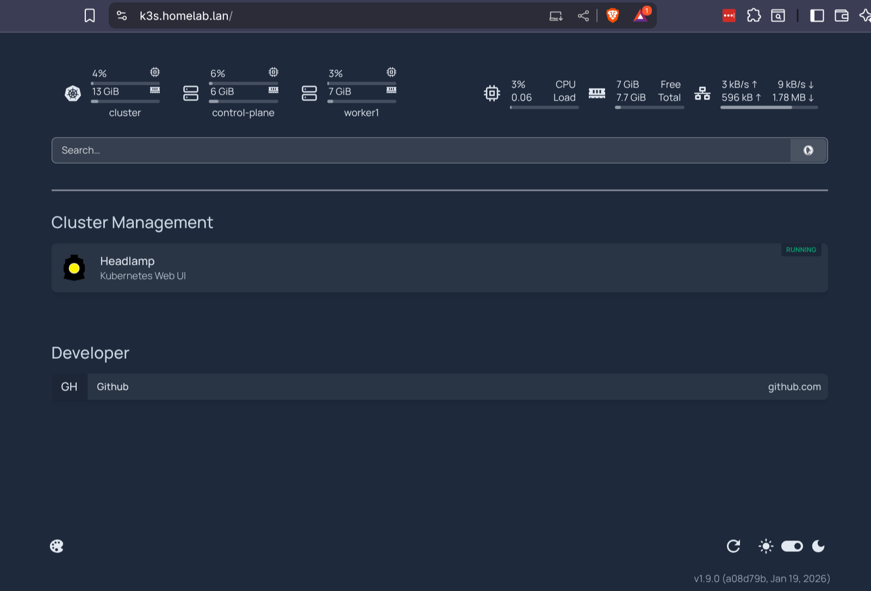Toggle the light/dark mode switch
The height and width of the screenshot is (591, 871).
pyautogui.click(x=792, y=546)
